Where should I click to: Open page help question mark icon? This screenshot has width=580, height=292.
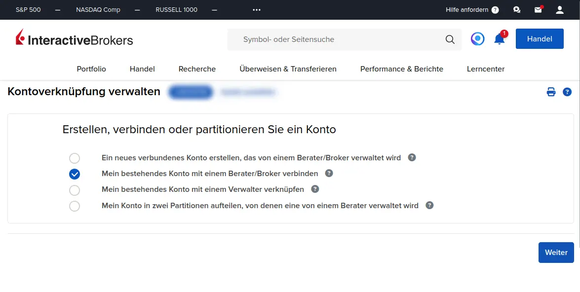(x=567, y=92)
